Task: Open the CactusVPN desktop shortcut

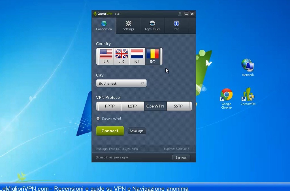Action: pyautogui.click(x=248, y=96)
